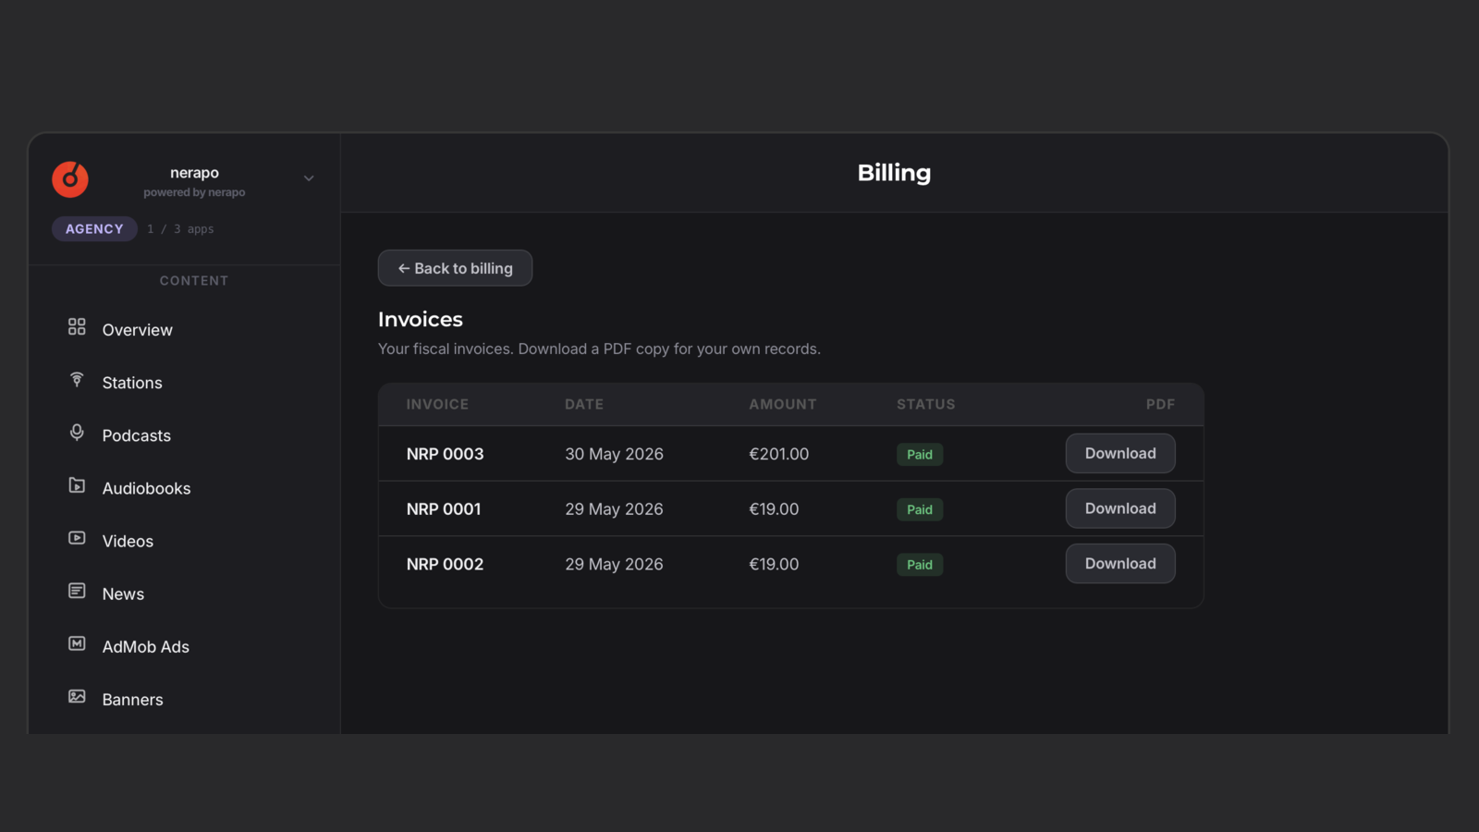The height and width of the screenshot is (832, 1479).
Task: Open the Audiobooks sidebar label
Action: pos(146,488)
